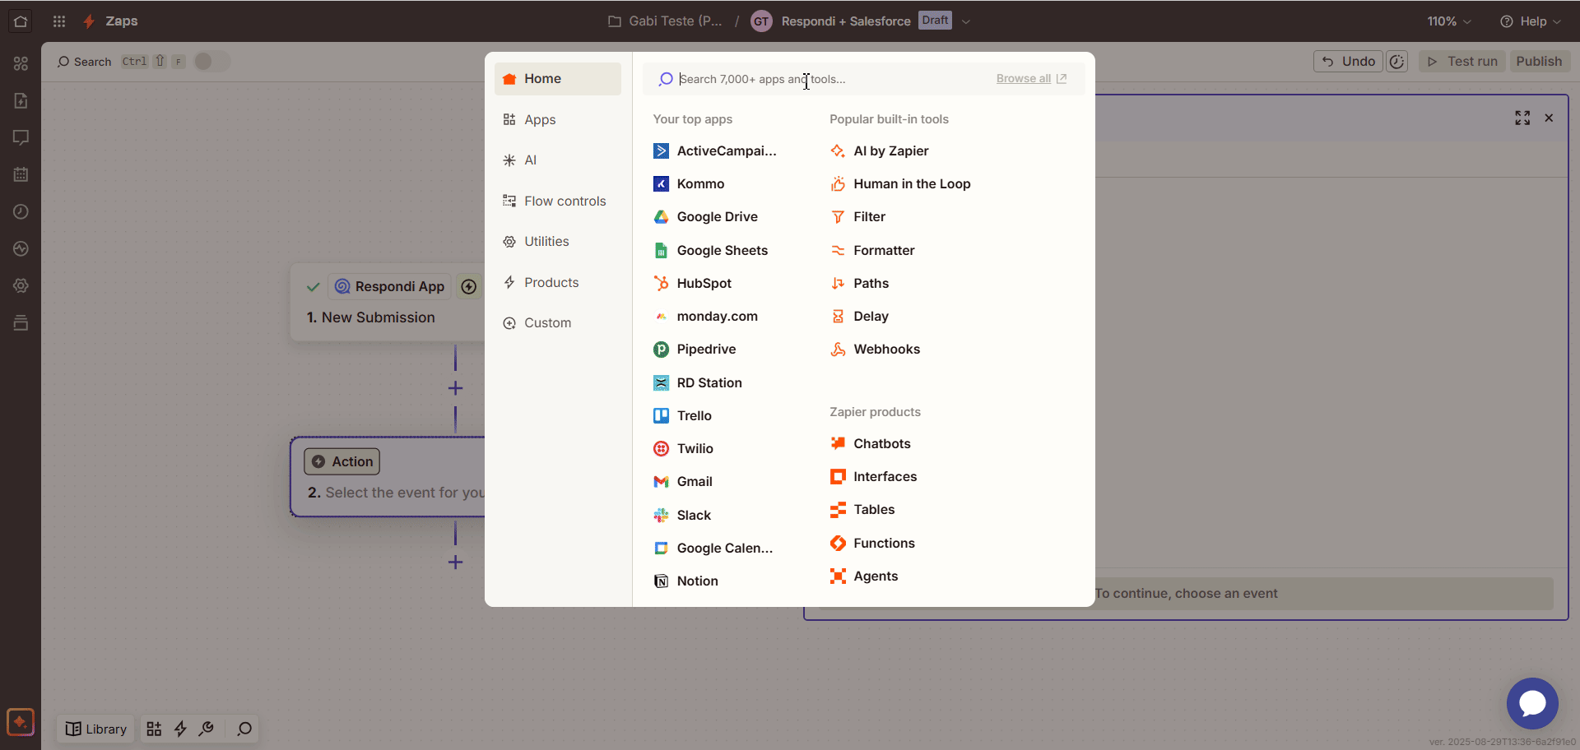Click the version history icon next to Undo
This screenshot has width=1580, height=750.
1396,62
